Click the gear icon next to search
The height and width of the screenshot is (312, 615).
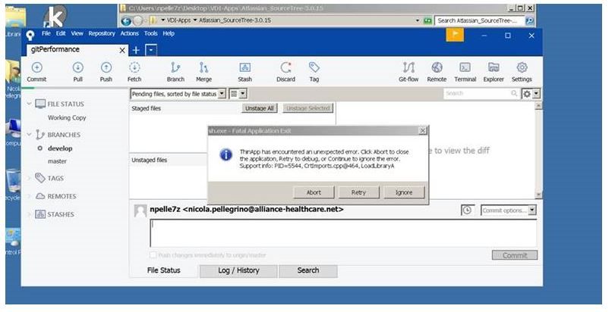tap(527, 94)
